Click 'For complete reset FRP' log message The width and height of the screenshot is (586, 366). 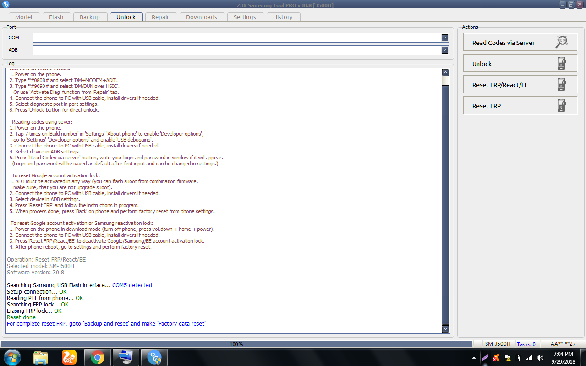coord(106,323)
